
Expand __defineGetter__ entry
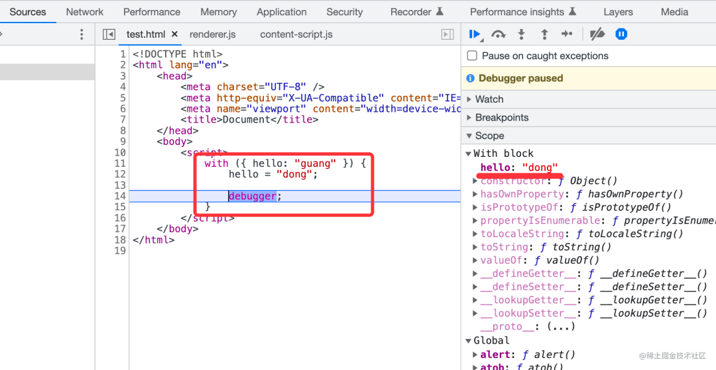[475, 273]
